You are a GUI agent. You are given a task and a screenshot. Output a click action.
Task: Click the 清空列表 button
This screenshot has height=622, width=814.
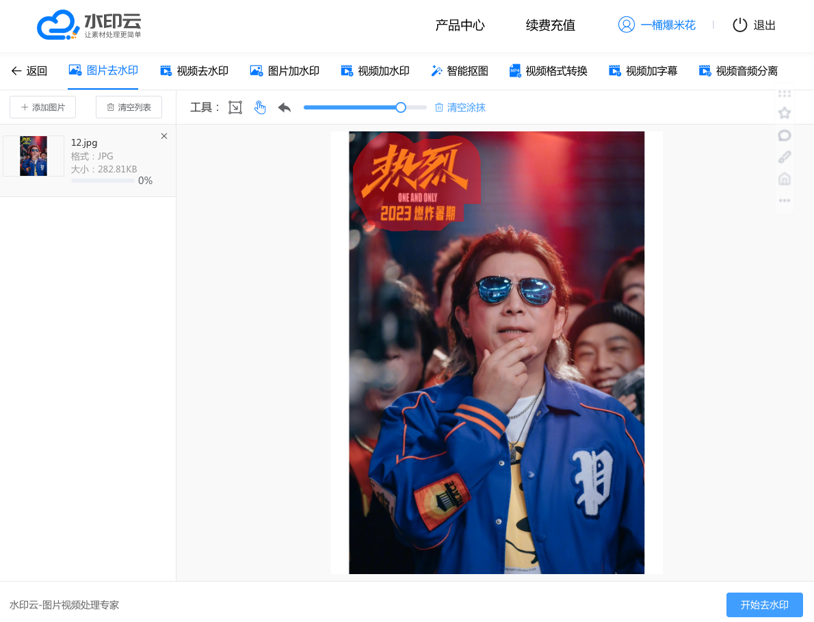coord(129,107)
